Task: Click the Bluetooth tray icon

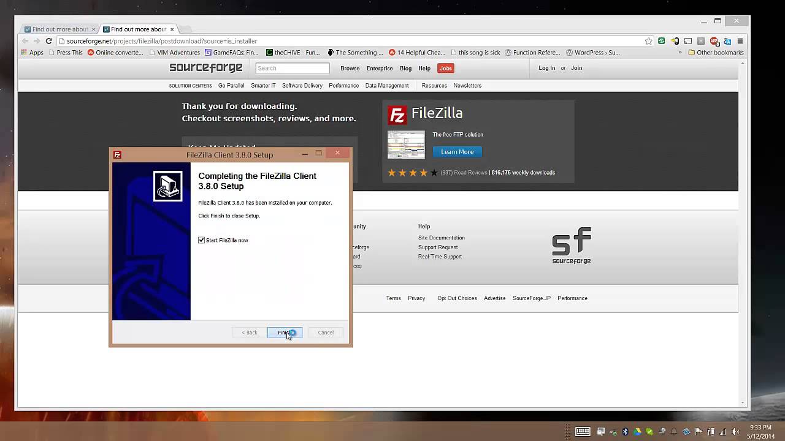Action: (x=626, y=431)
